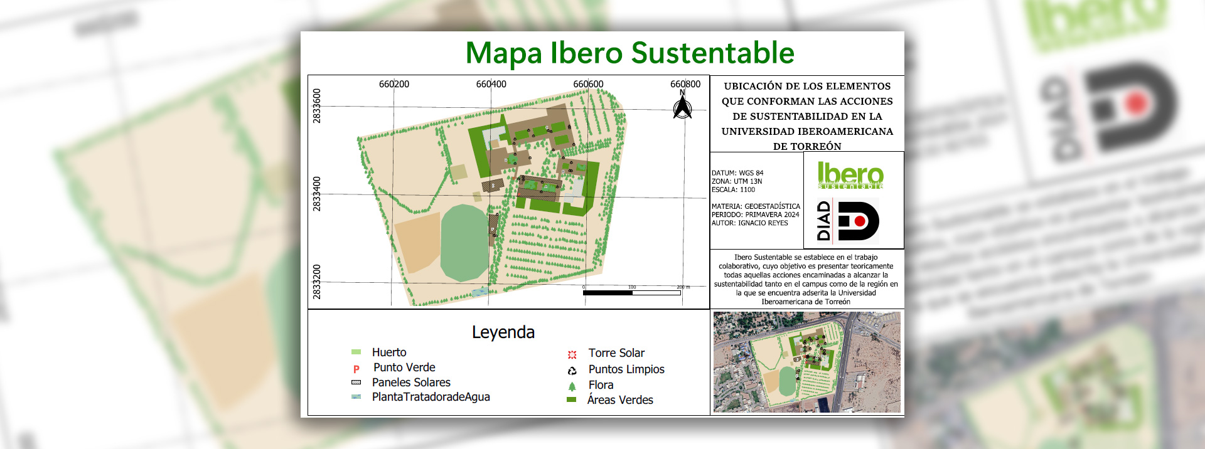Select the "PlantaTratadoradeAgua" legend label
Image resolution: width=1205 pixels, height=449 pixels.
[431, 397]
